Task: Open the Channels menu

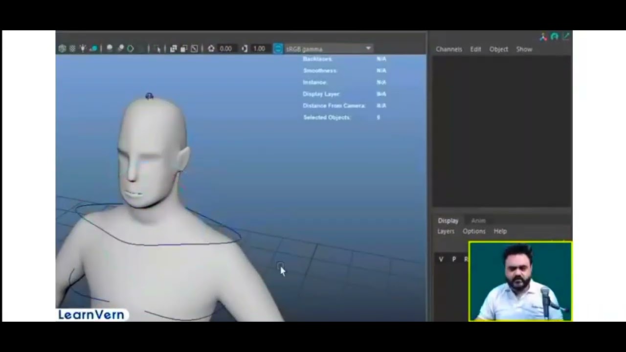Action: [449, 49]
